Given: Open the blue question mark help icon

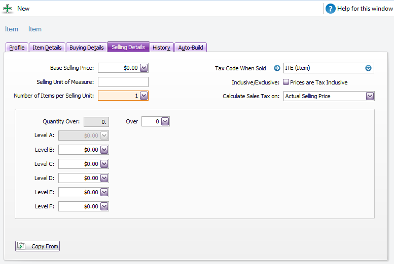Looking at the screenshot, I should point(331,9).
